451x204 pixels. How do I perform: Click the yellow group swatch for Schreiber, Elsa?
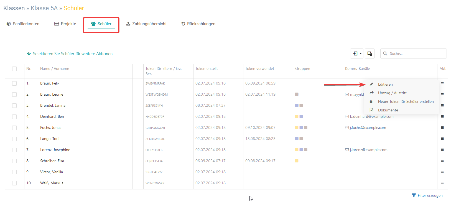click(297, 161)
